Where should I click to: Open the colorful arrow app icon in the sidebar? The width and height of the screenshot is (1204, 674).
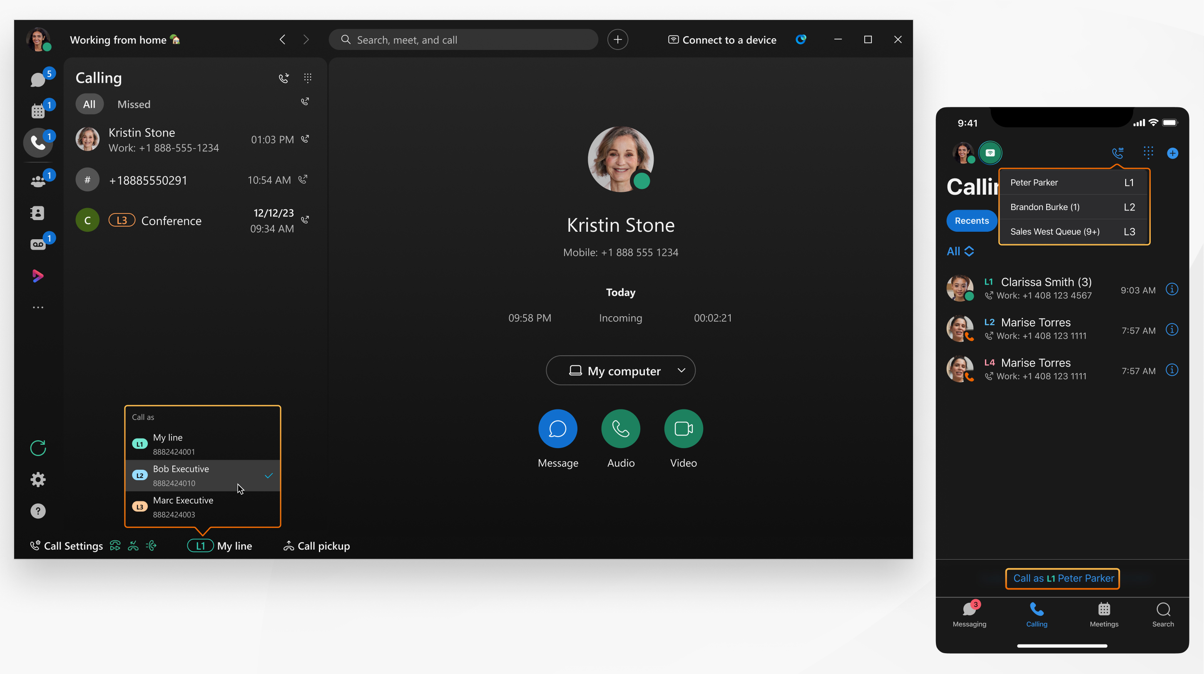pos(38,275)
